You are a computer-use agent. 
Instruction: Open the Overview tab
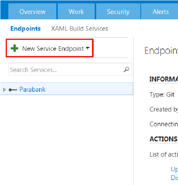pos(32,12)
